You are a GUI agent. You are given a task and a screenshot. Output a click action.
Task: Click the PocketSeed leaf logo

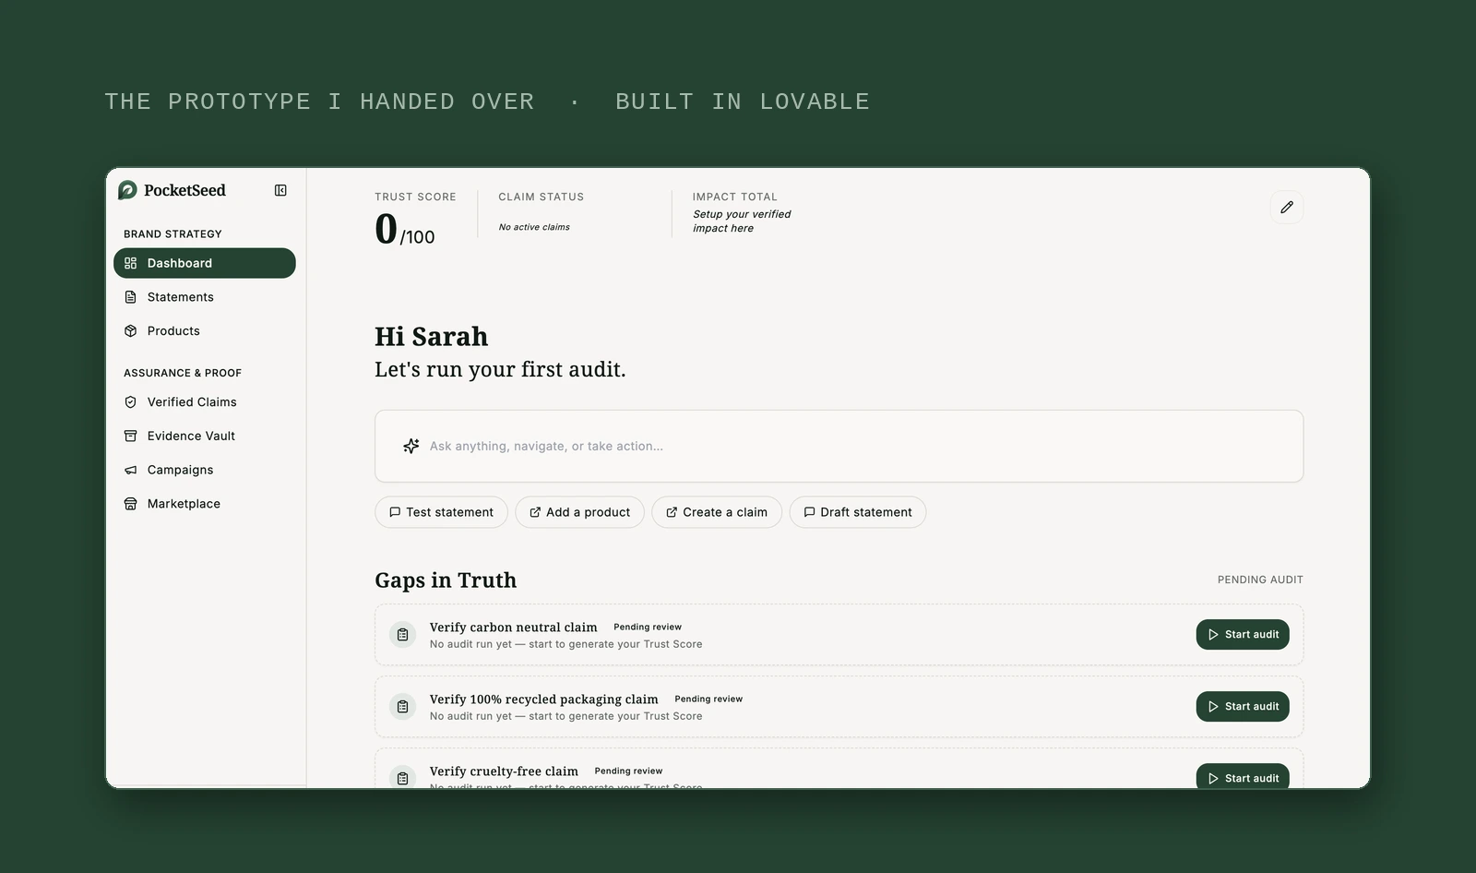click(x=127, y=190)
